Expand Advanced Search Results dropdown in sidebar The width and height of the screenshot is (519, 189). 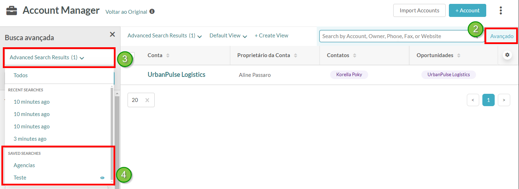pos(47,57)
